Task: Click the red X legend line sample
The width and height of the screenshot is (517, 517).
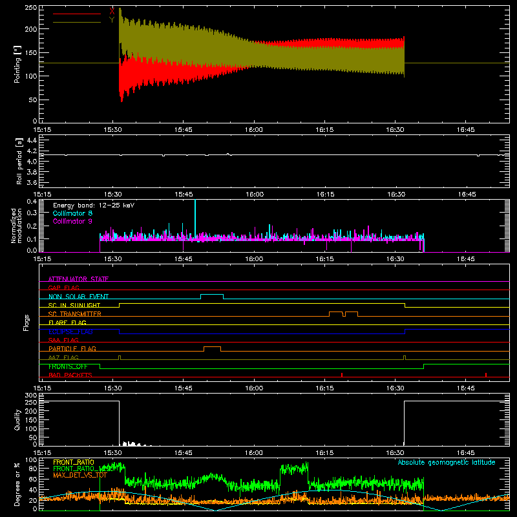Action: pos(77,14)
